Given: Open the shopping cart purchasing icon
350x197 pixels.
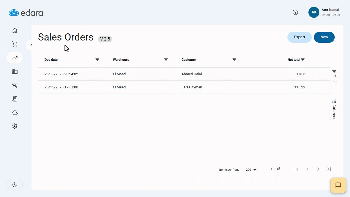Looking at the screenshot, I should [x=15, y=44].
